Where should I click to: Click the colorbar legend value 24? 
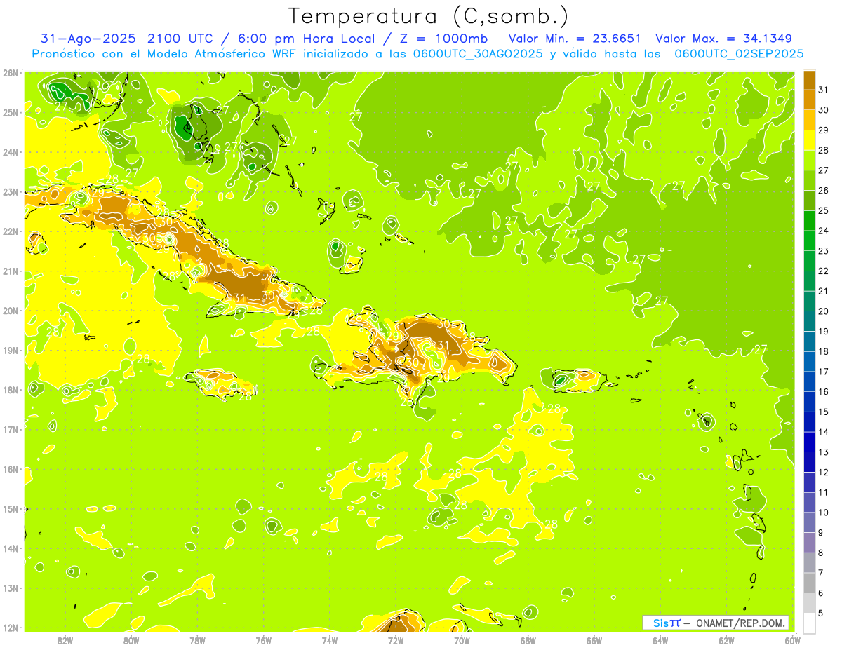[x=824, y=231]
